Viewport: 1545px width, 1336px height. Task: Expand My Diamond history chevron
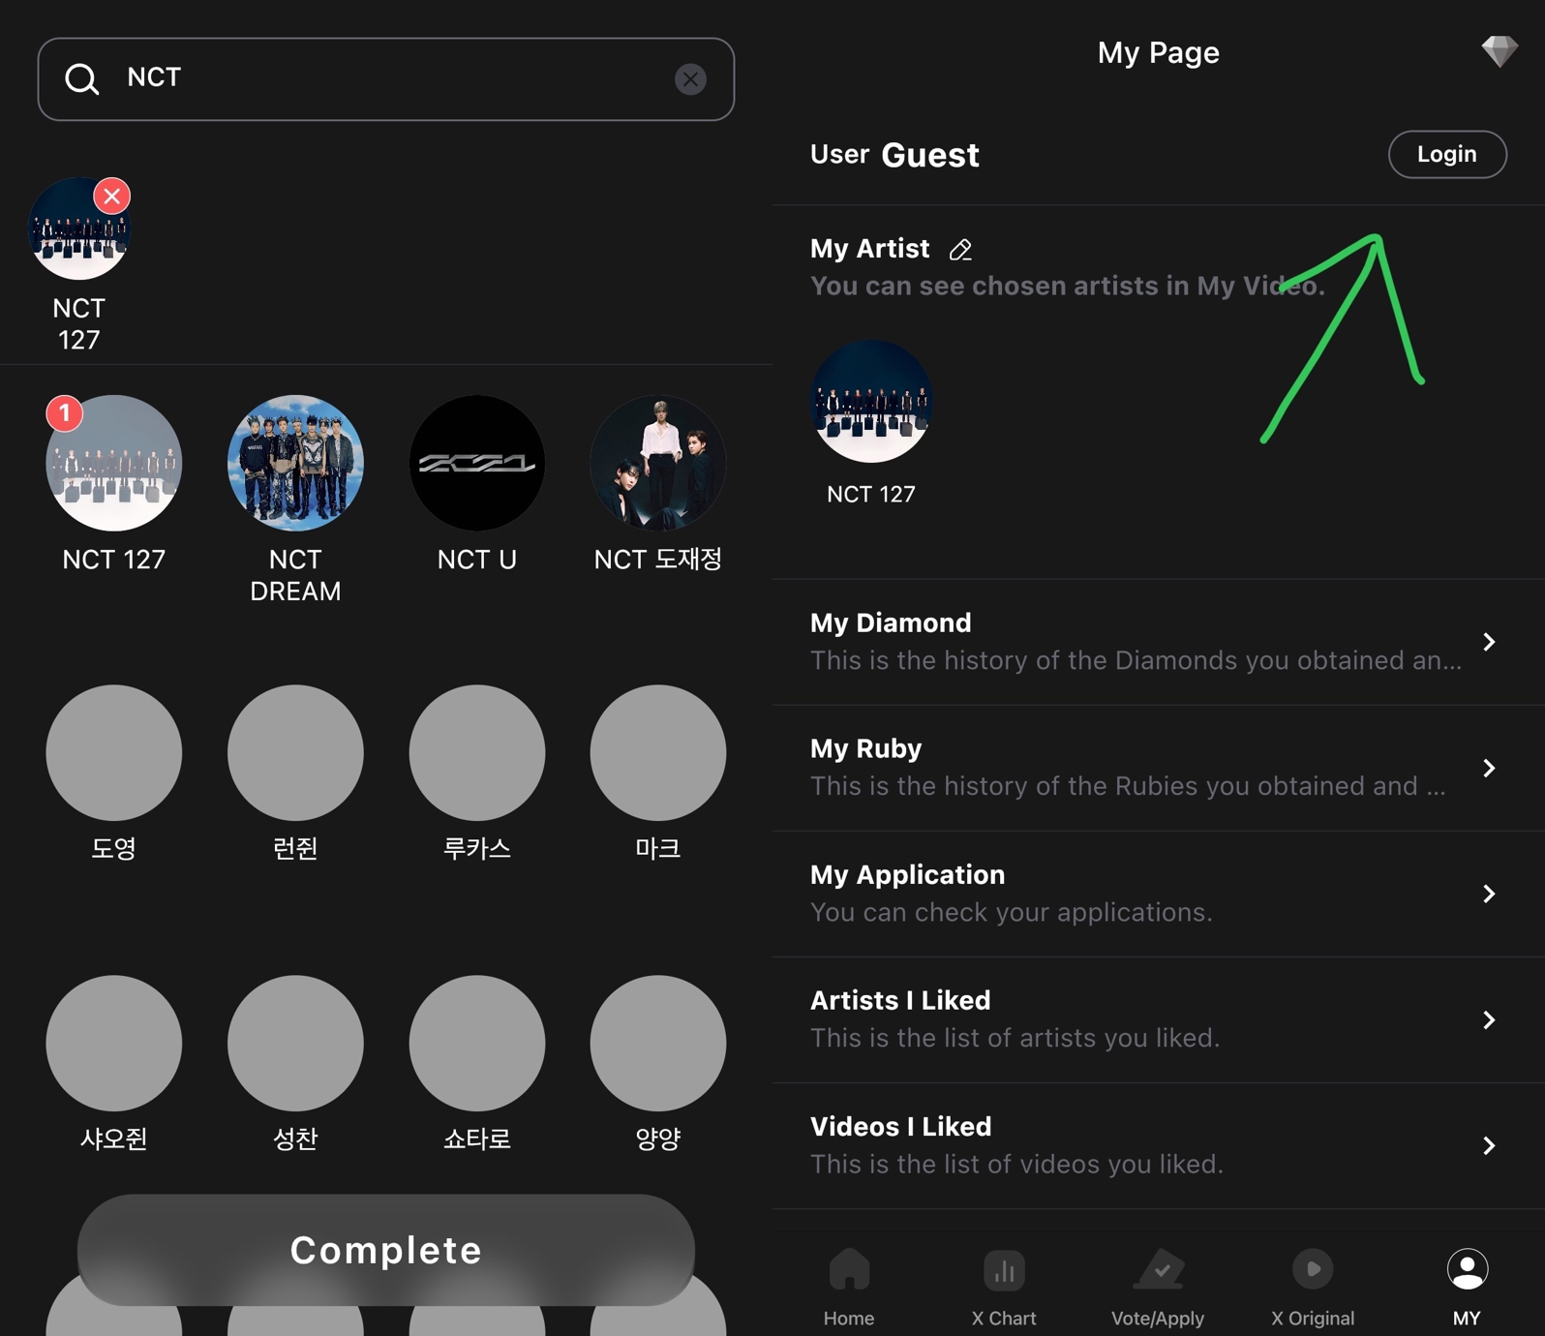pos(1489,642)
